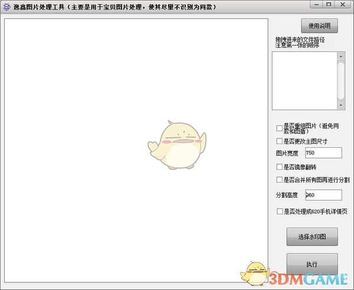Run processing with the 执行 button

(312, 264)
